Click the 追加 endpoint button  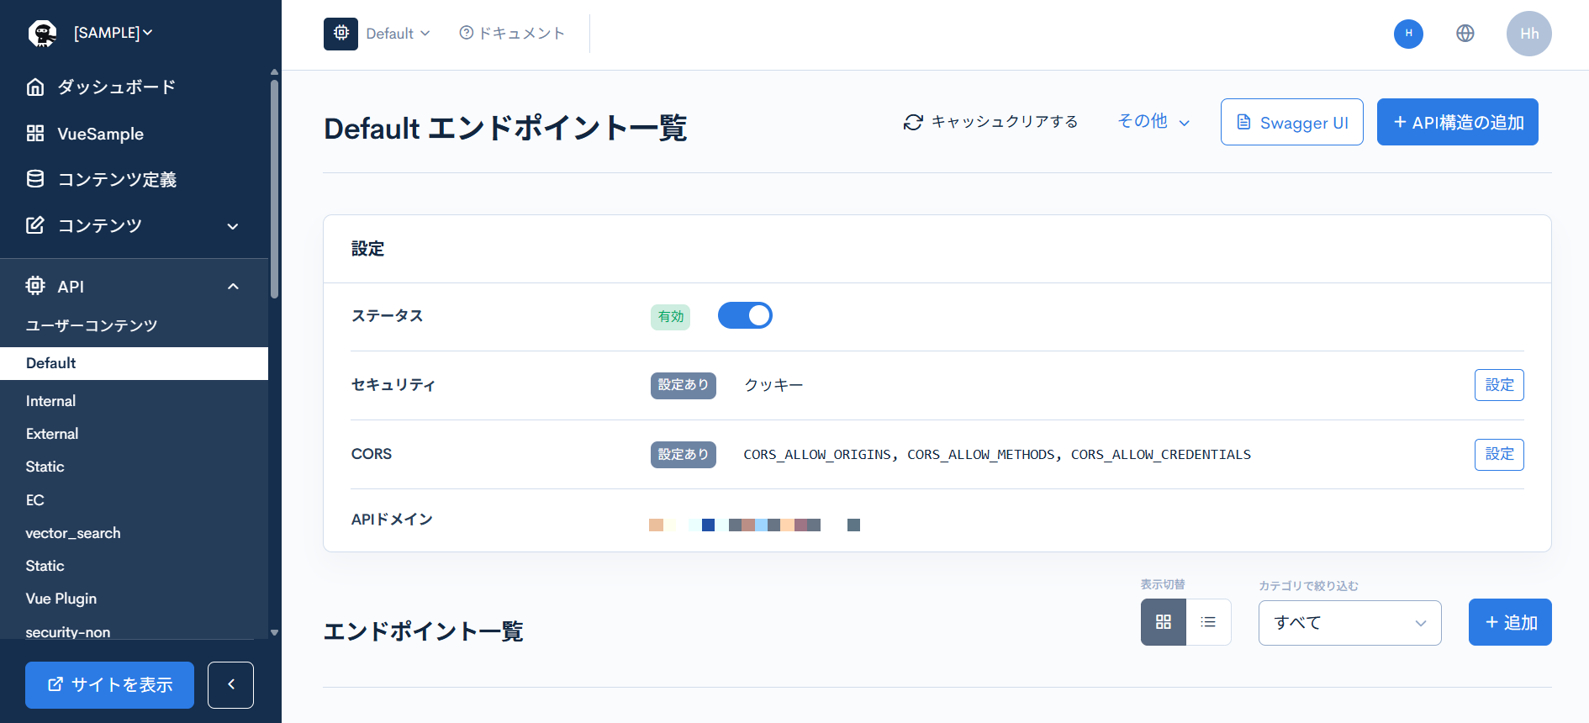(x=1510, y=622)
